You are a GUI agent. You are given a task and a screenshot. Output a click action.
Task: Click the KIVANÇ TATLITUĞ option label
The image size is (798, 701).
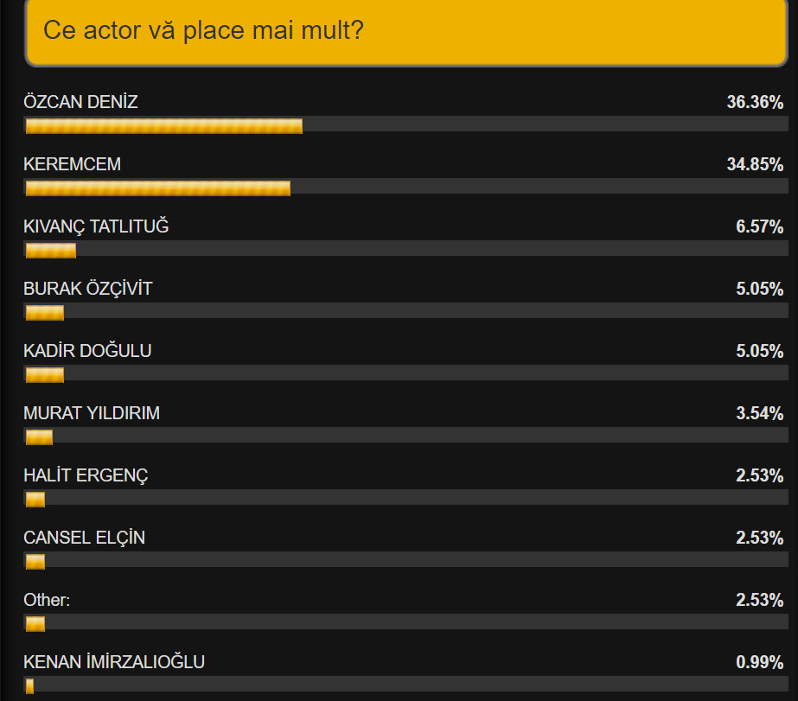coord(96,226)
